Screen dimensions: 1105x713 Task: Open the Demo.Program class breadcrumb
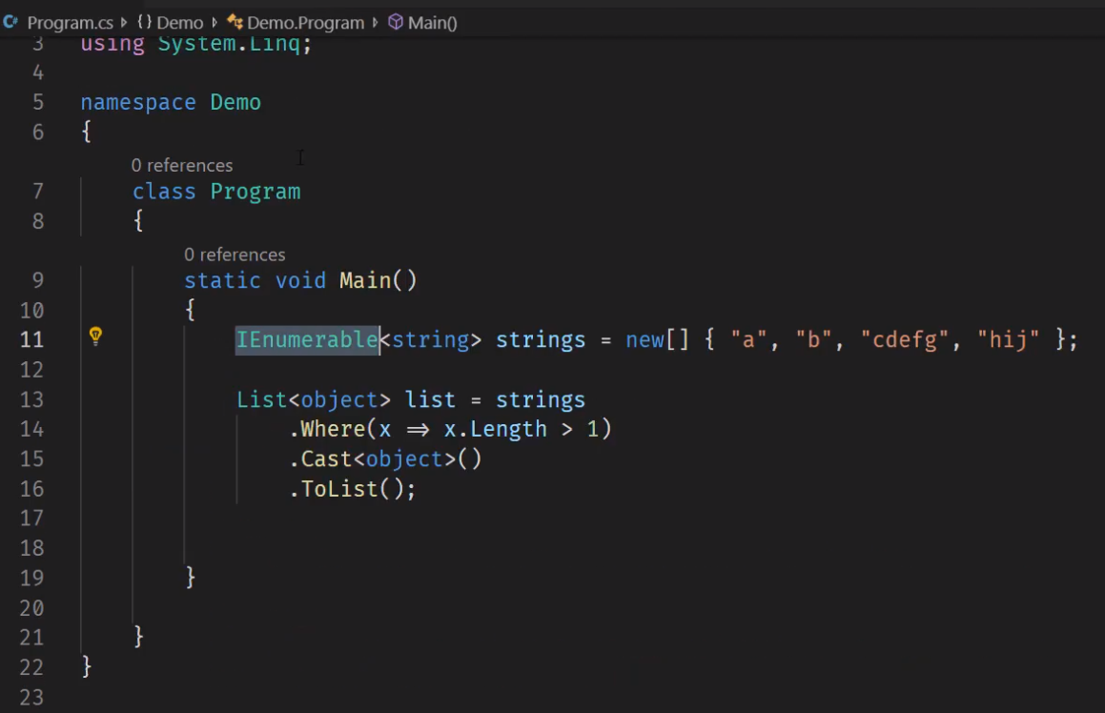point(306,22)
